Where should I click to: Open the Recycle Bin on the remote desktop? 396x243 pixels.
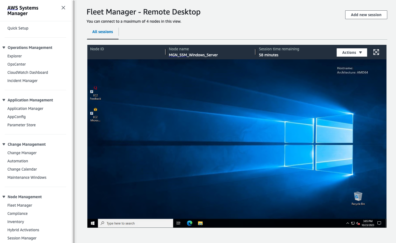[x=358, y=197]
